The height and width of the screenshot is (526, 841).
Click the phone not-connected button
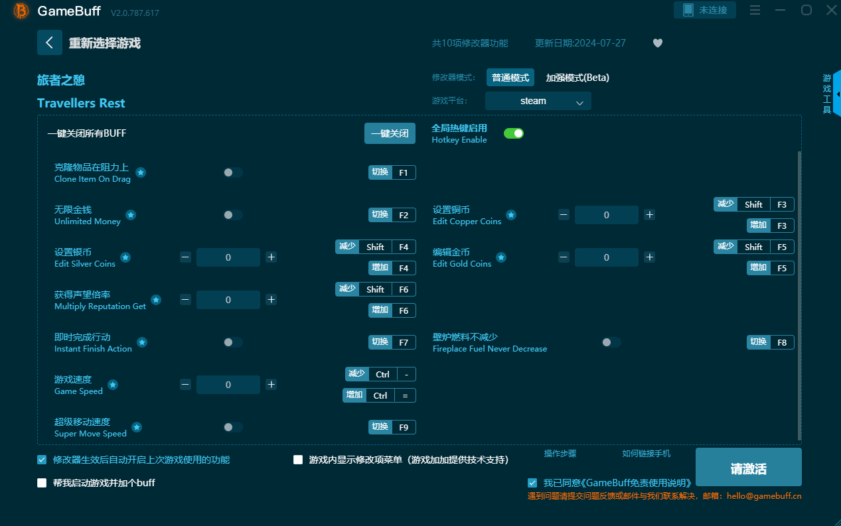click(x=705, y=10)
